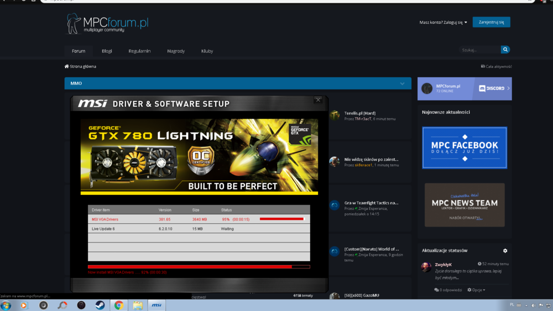This screenshot has width=553, height=311.
Task: Select the MSI VGA Drivers row
Action: (199, 219)
